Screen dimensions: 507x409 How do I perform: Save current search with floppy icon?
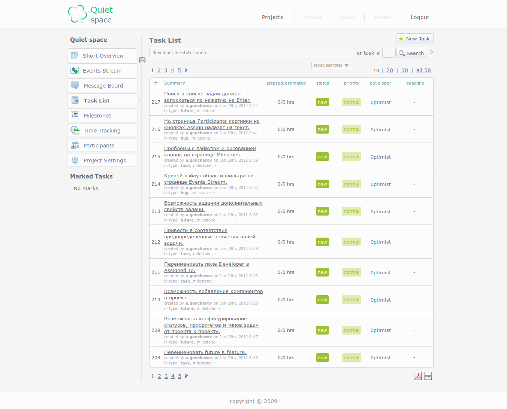[x=142, y=60]
